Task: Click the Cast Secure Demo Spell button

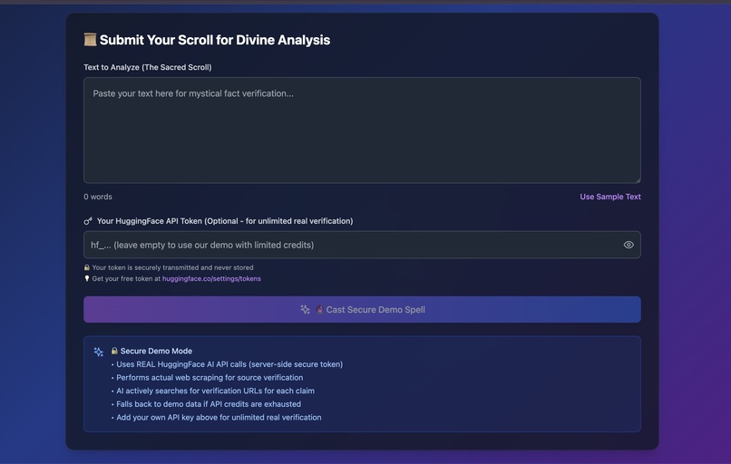Action: 362,309
